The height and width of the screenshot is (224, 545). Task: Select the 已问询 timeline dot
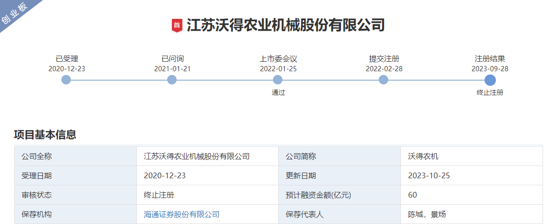pyautogui.click(x=172, y=80)
